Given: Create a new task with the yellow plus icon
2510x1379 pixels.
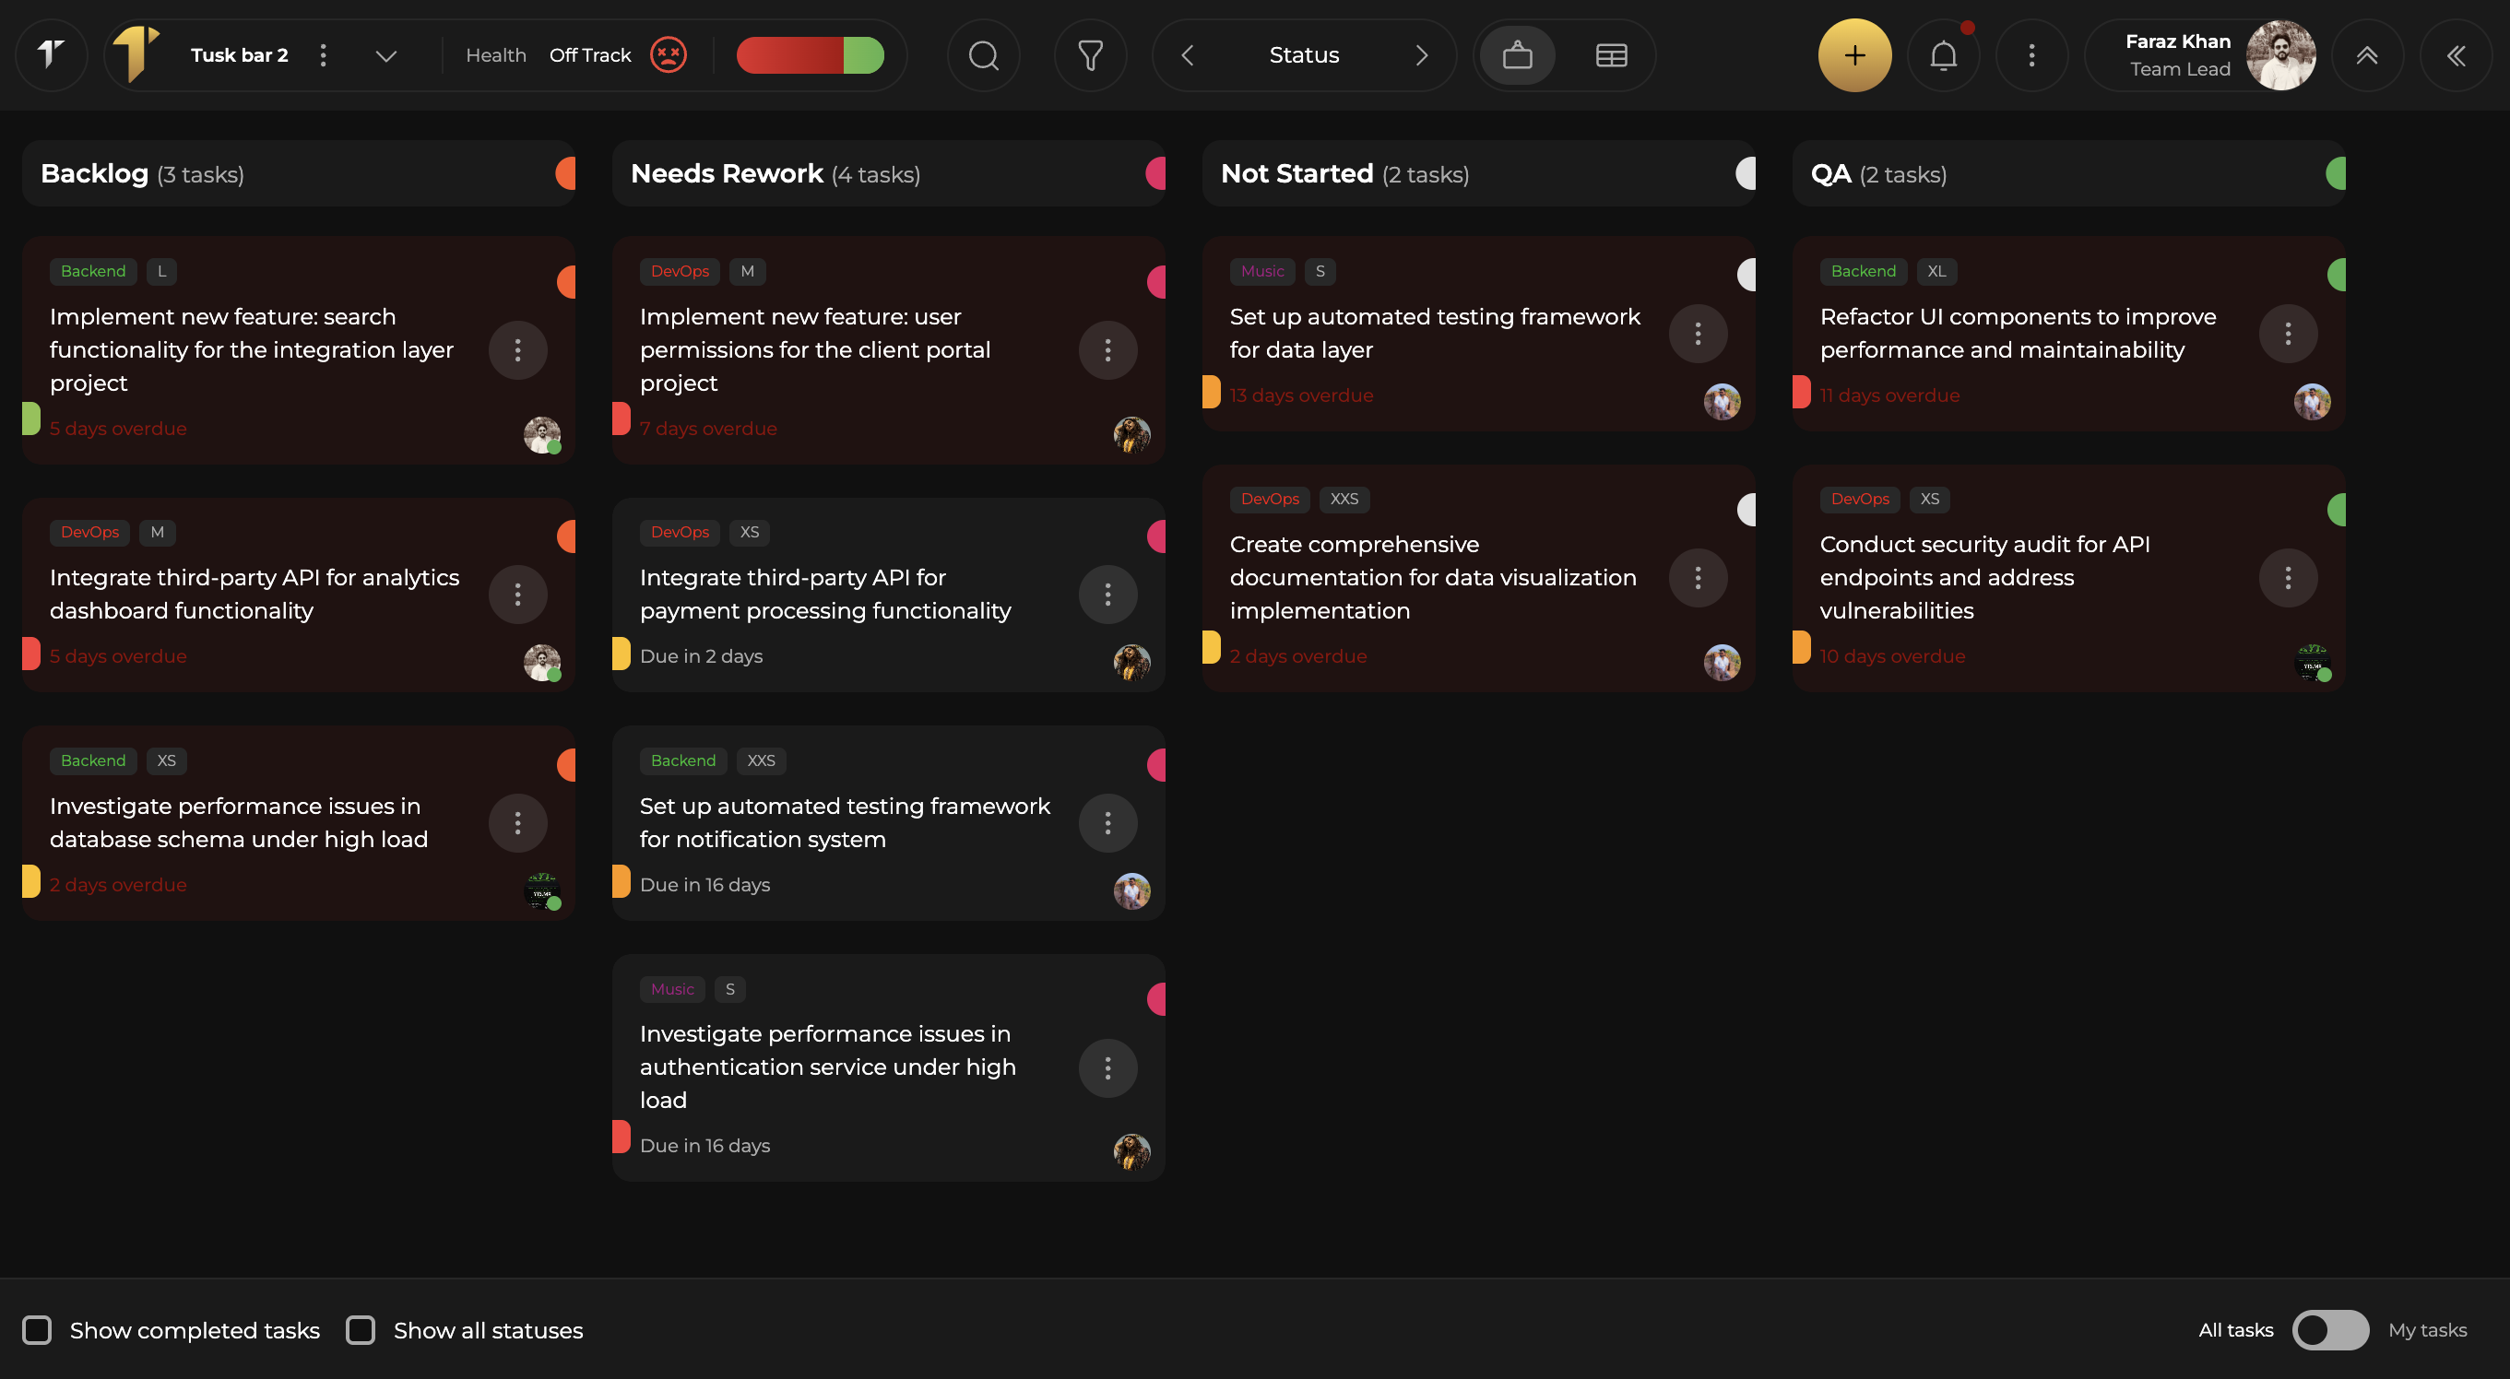Looking at the screenshot, I should pos(1853,55).
